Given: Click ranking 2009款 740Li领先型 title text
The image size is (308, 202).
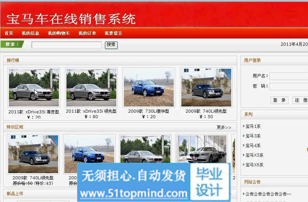Looking at the screenshot, I should point(206,111).
